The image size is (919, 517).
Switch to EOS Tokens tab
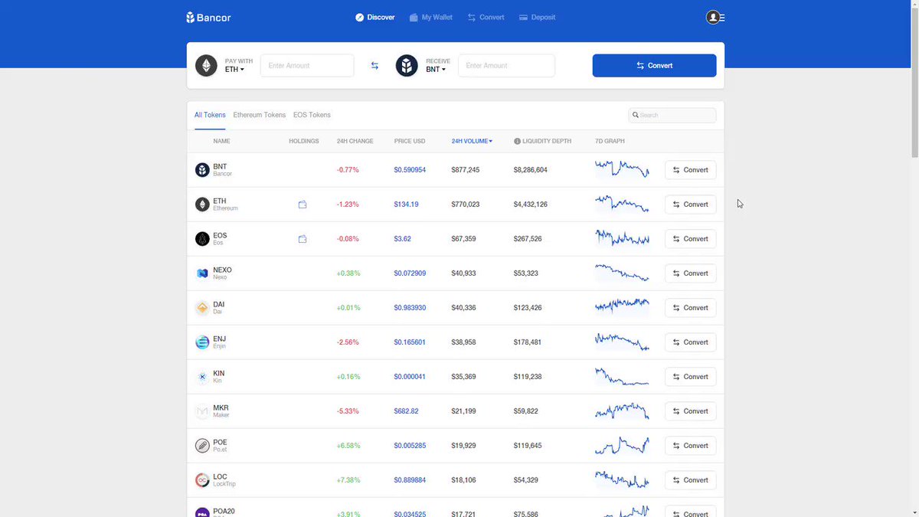312,115
